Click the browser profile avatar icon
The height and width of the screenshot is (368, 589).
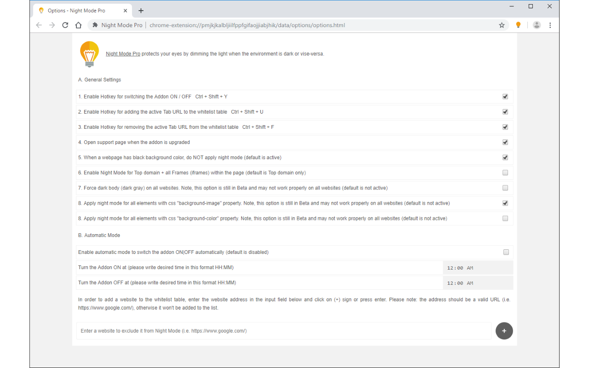tap(537, 25)
